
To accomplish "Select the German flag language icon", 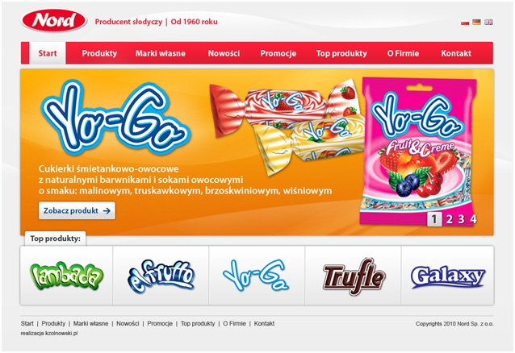I will tap(476, 22).
